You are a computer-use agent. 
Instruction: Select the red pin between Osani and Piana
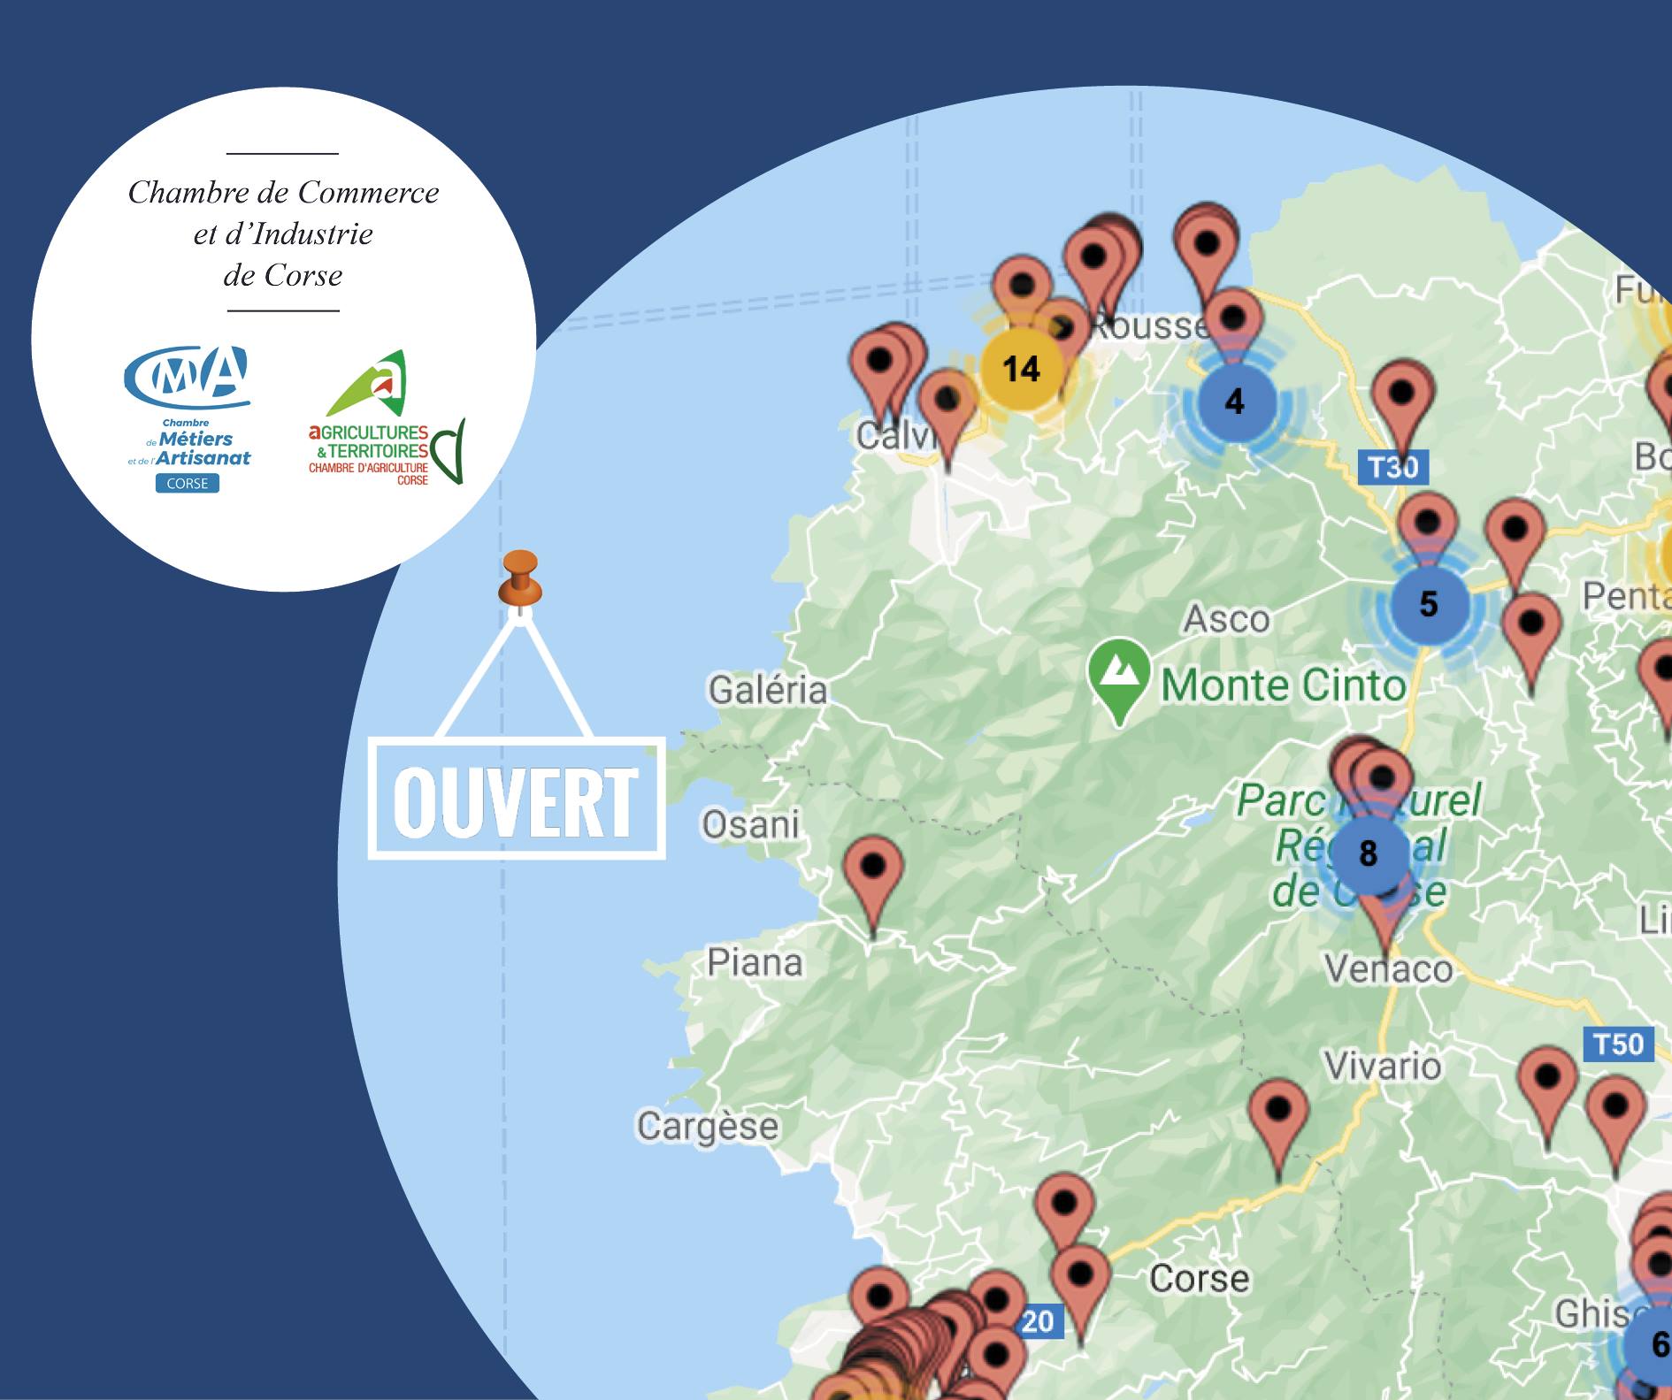(873, 887)
